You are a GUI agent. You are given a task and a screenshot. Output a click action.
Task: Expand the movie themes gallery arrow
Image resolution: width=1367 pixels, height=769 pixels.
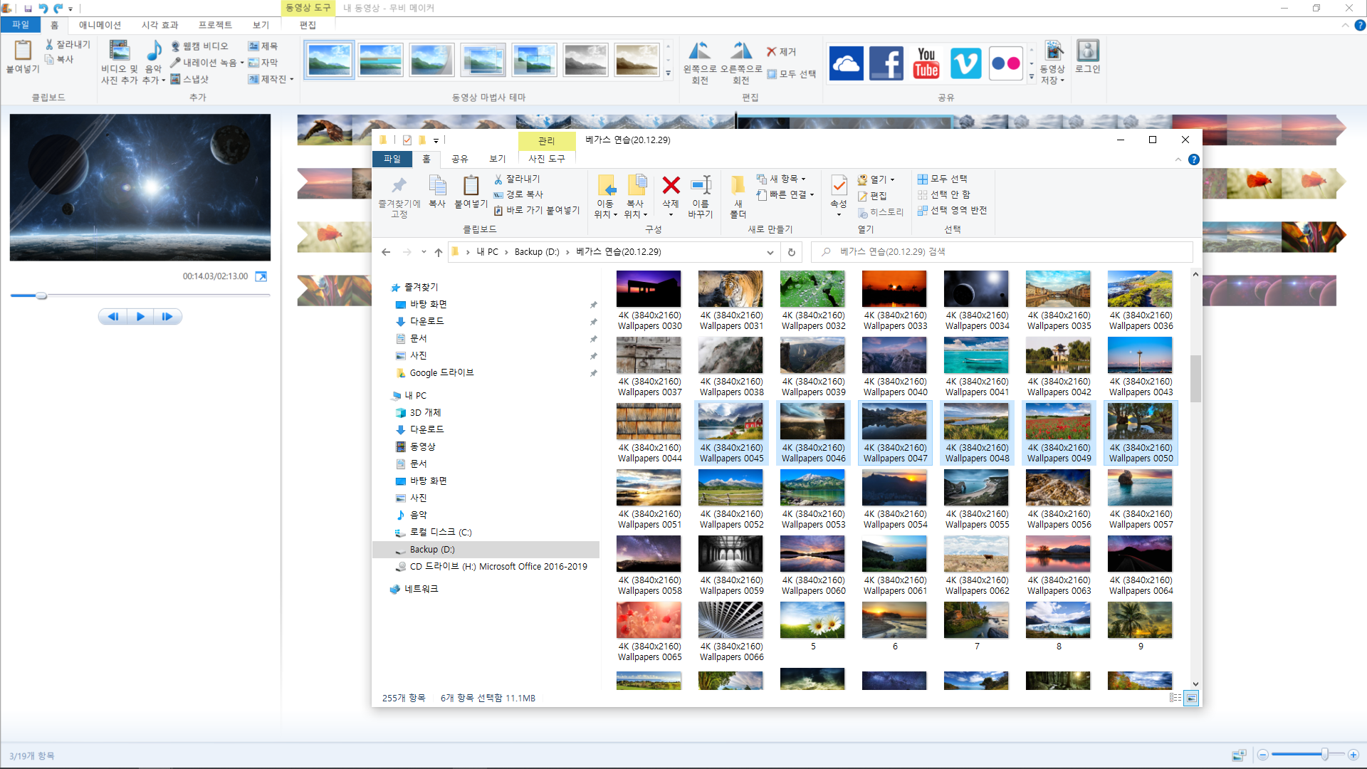(668, 73)
